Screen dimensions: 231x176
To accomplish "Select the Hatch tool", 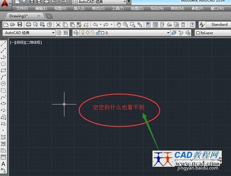I will pos(3,137).
